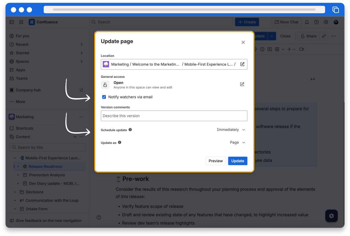Open the help question mark icon in header

coord(316,22)
